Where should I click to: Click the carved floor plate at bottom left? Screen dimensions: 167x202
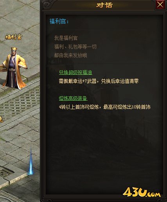5,173
